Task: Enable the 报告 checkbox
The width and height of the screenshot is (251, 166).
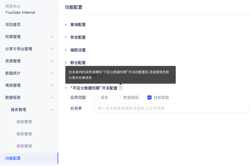Action: point(97,97)
